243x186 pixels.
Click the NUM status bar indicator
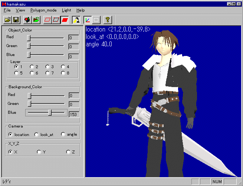(217, 182)
